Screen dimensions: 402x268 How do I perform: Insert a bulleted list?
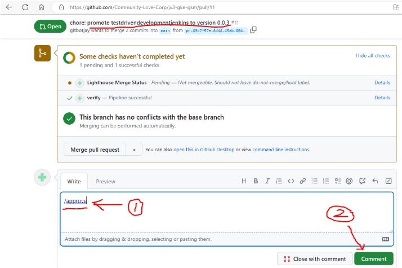coord(315,181)
